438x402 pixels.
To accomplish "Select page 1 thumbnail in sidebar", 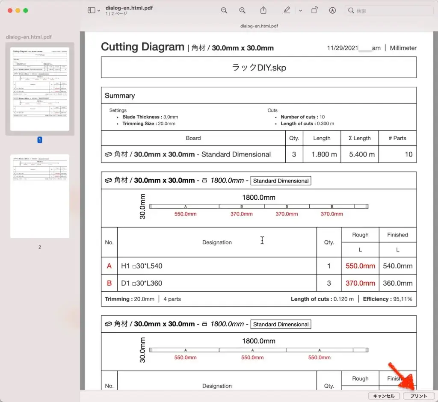I will pos(40,89).
